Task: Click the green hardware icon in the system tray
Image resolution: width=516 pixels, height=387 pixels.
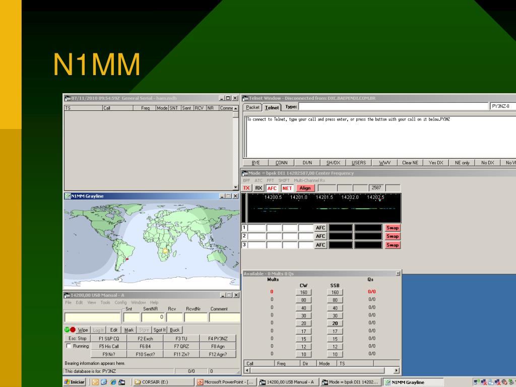Action: coord(511,382)
